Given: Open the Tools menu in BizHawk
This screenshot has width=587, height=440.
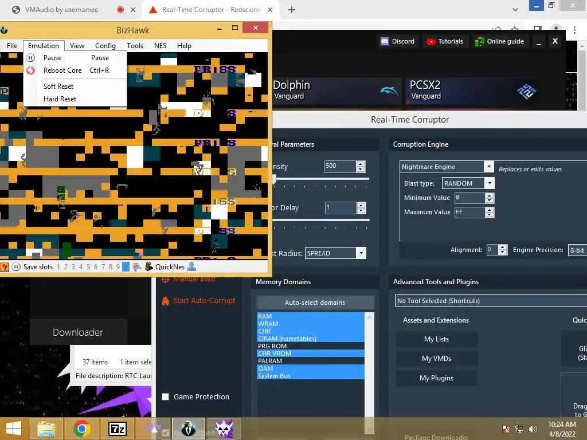Looking at the screenshot, I should (135, 46).
